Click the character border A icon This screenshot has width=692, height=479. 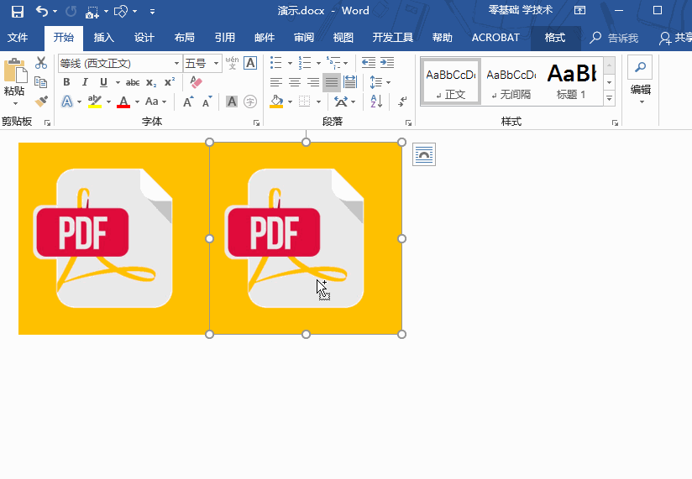click(x=250, y=63)
